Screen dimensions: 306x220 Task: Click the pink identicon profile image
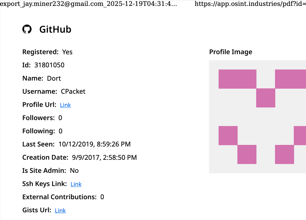tap(257, 116)
